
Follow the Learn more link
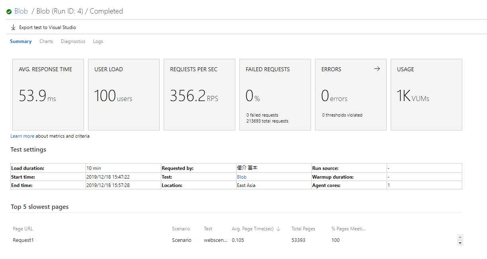click(22, 136)
